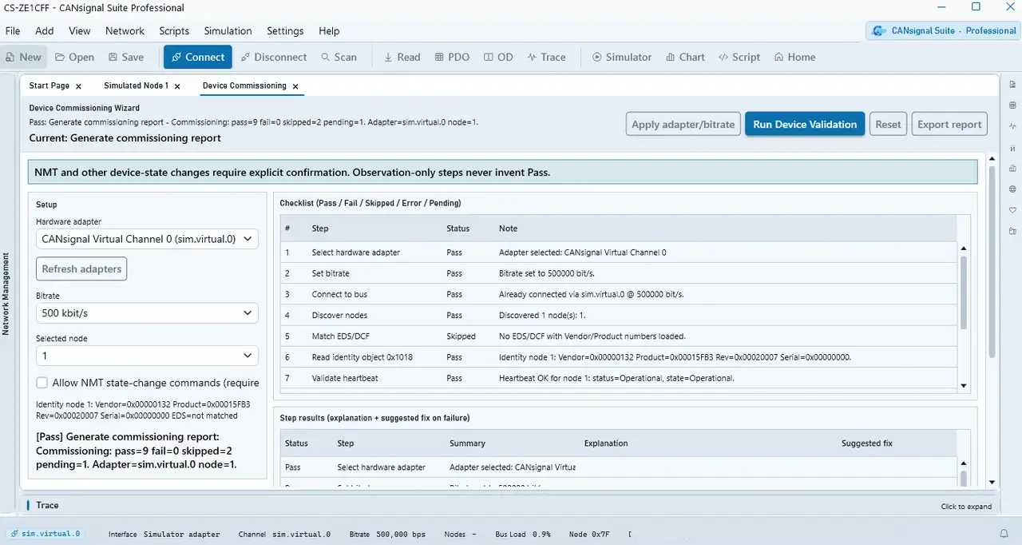Image resolution: width=1022 pixels, height=545 pixels.
Task: Click the Export report button
Action: coord(949,124)
